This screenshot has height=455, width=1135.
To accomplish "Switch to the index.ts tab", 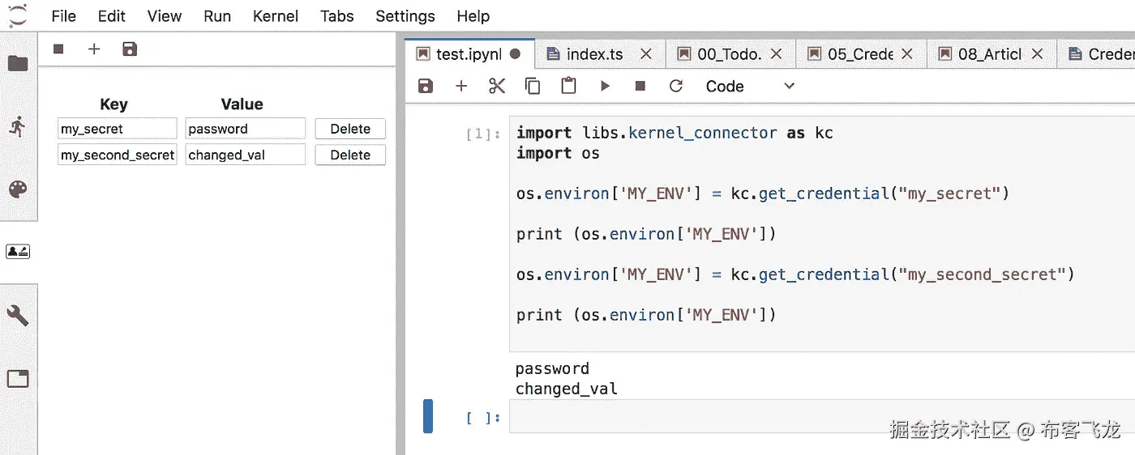I will point(594,54).
